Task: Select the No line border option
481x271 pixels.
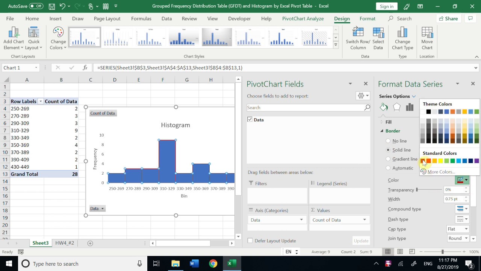Action: click(388, 141)
